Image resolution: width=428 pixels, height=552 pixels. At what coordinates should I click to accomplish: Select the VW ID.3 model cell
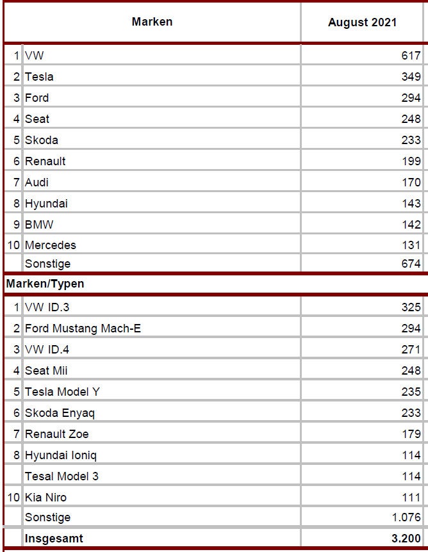[x=162, y=307]
